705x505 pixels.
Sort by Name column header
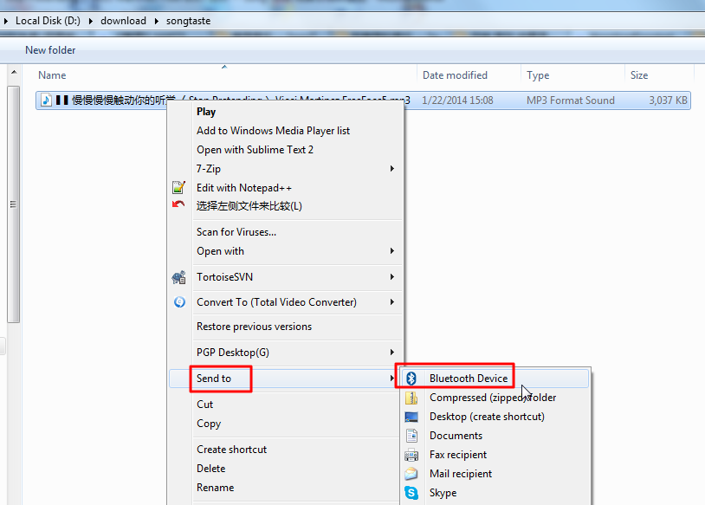click(52, 75)
